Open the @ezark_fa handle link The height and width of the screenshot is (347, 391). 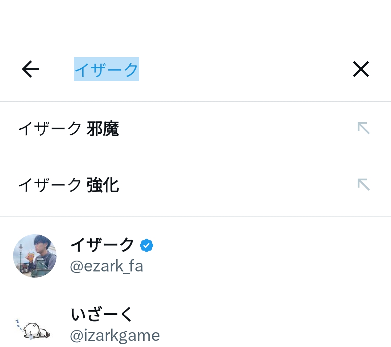[107, 266]
